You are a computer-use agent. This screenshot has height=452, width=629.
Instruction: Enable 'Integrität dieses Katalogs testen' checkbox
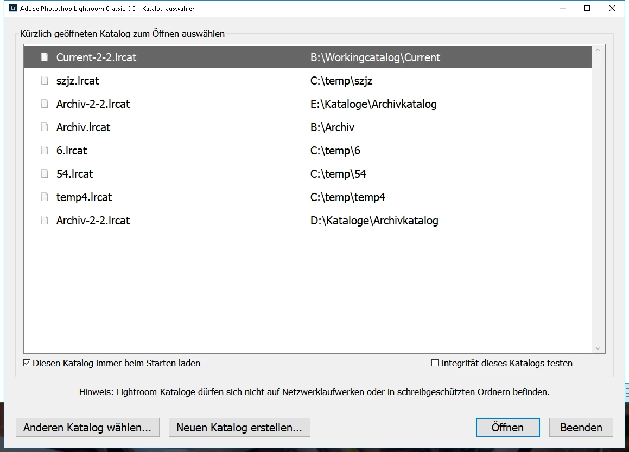pyautogui.click(x=435, y=363)
